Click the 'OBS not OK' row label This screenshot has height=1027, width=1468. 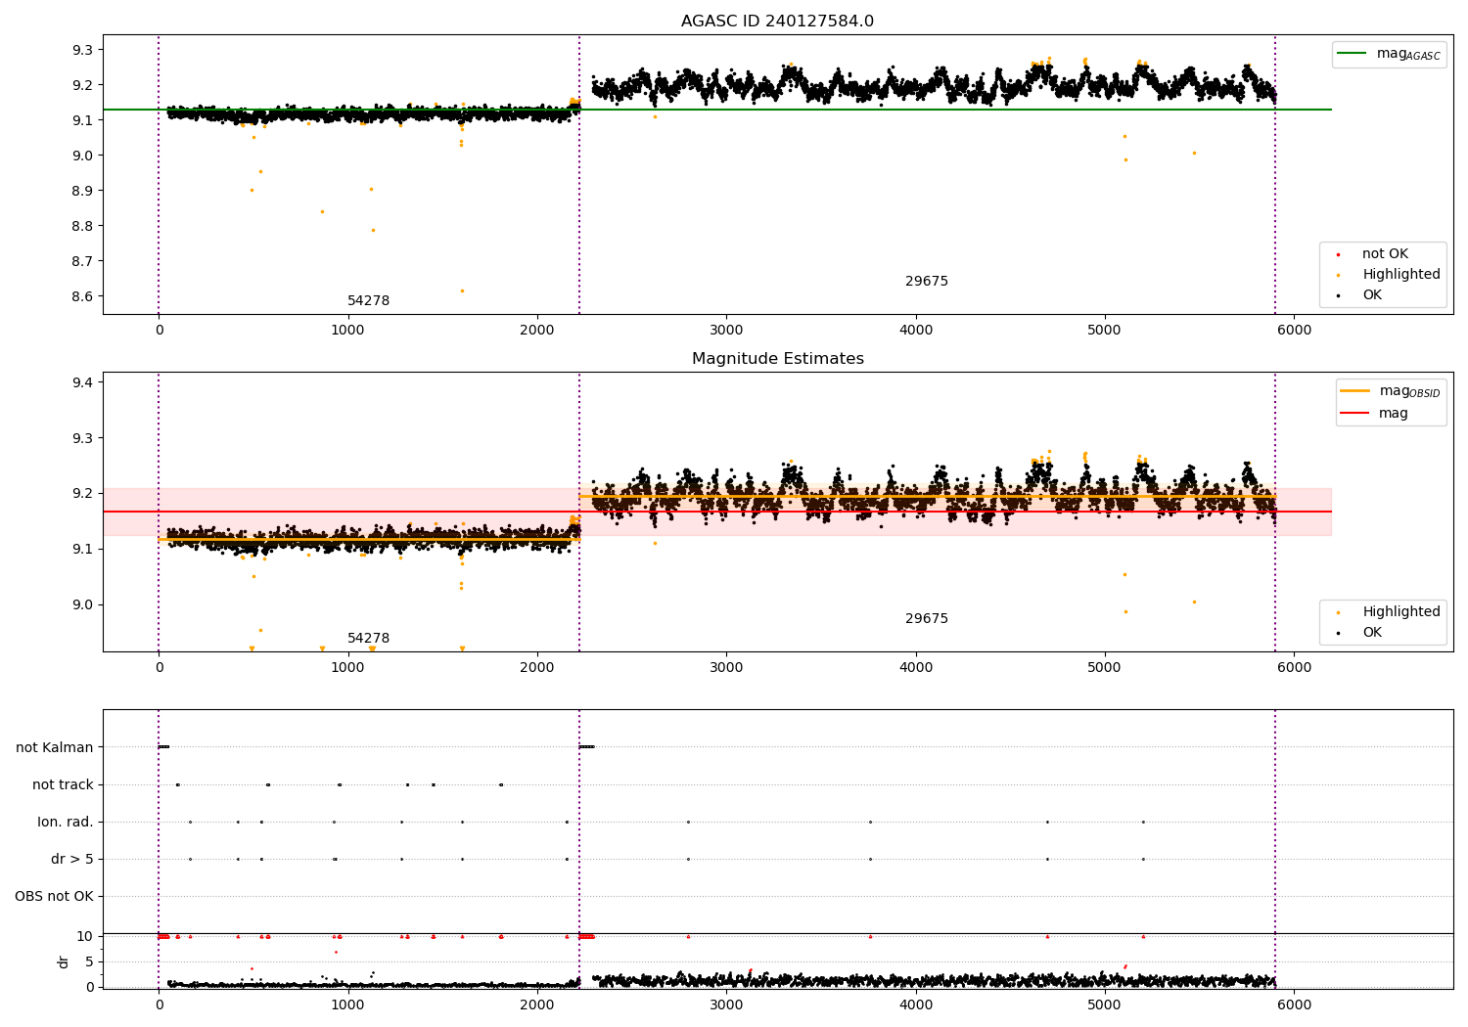pyautogui.click(x=54, y=896)
